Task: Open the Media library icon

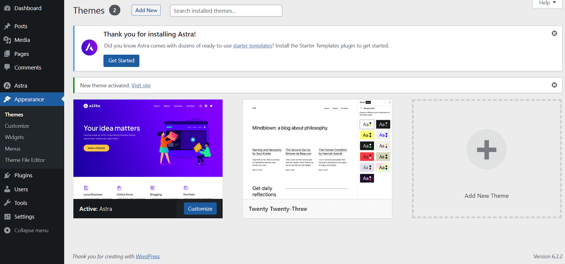Action: click(7, 40)
